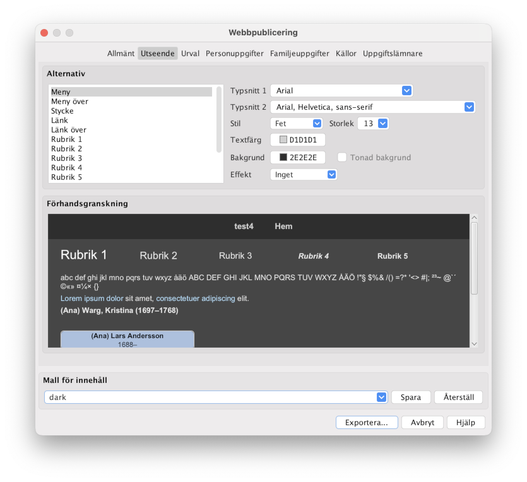Select the Källor tab
This screenshot has height=482, width=527.
pyautogui.click(x=346, y=54)
